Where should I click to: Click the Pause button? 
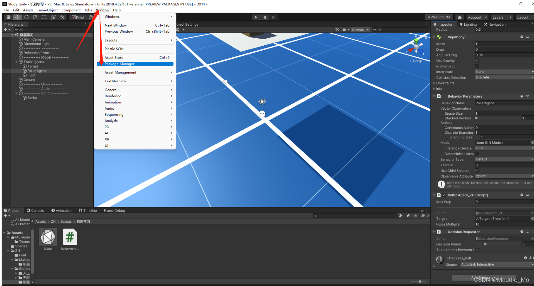pyautogui.click(x=265, y=17)
